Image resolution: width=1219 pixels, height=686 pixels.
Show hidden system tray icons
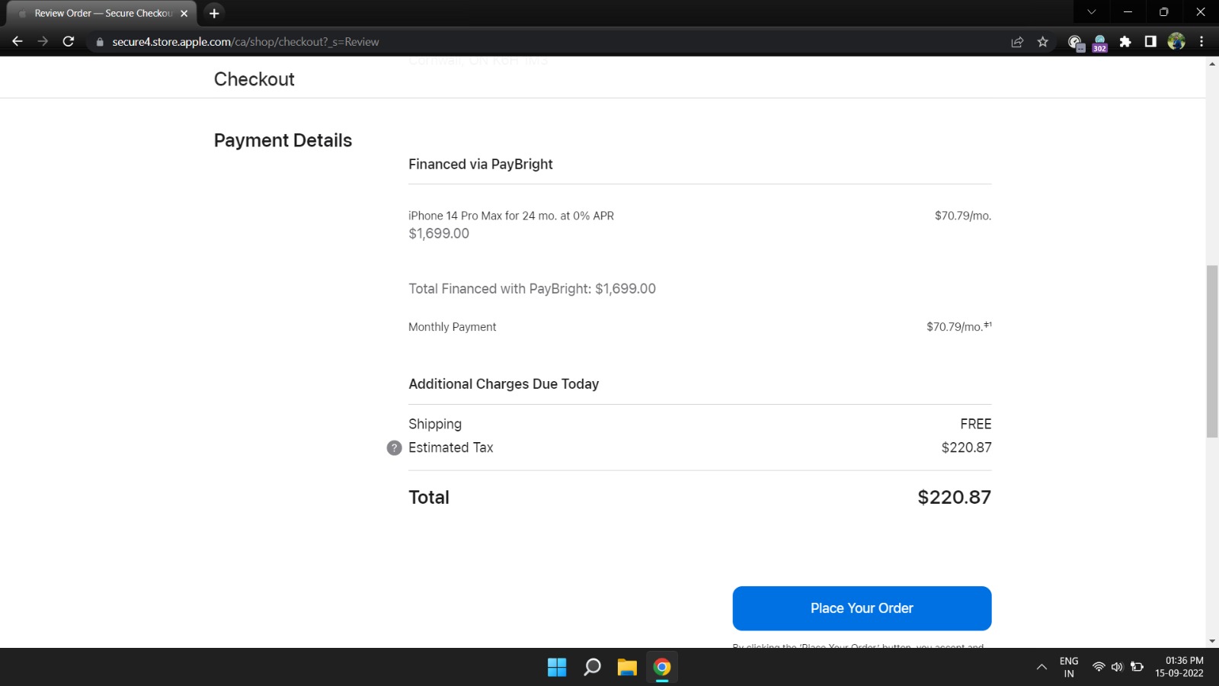point(1041,668)
